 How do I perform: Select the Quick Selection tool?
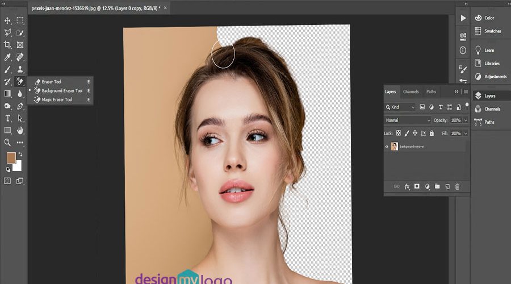point(20,32)
